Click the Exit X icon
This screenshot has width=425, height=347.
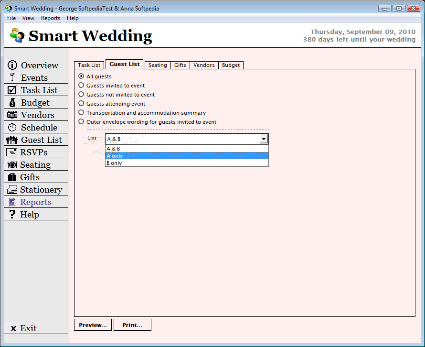tap(13, 328)
